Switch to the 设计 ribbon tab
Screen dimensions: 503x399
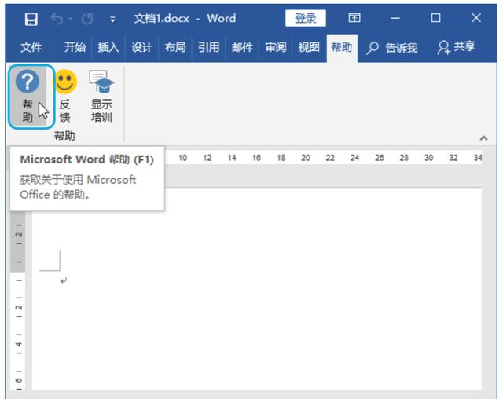point(141,47)
